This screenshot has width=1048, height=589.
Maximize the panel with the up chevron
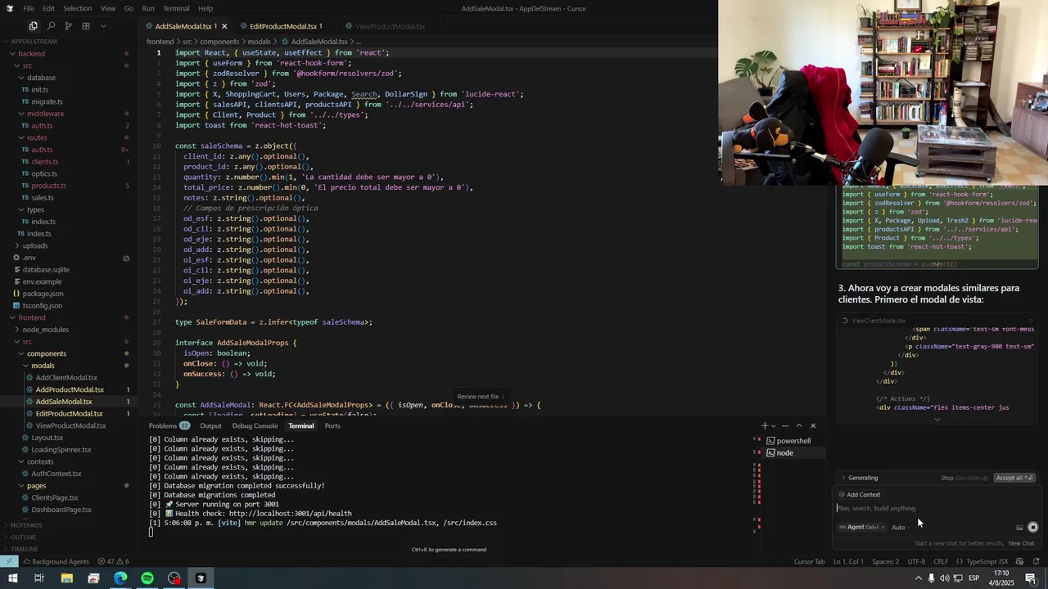pyautogui.click(x=799, y=425)
